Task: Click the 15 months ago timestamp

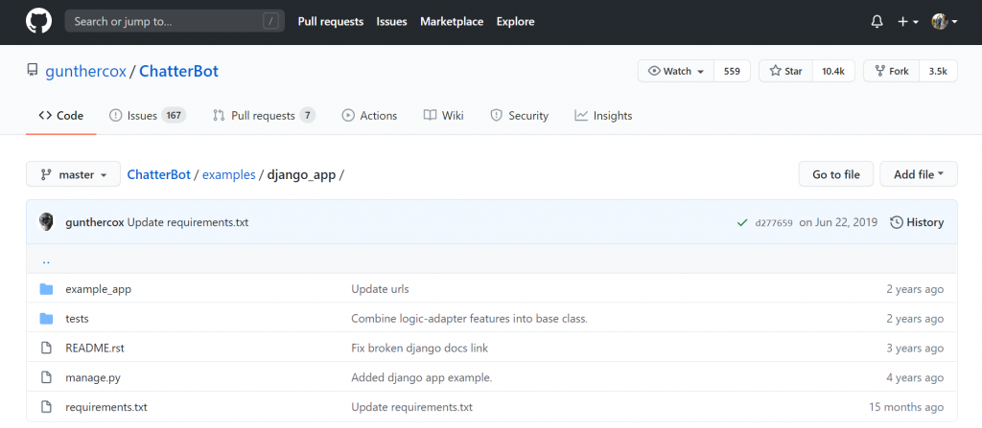Action: click(x=906, y=407)
